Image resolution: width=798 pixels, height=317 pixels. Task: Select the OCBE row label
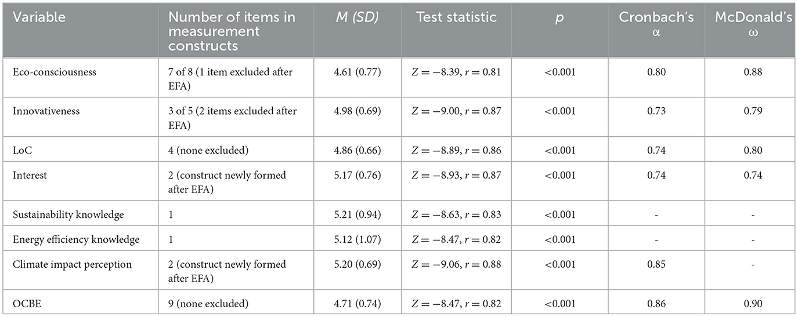pyautogui.click(x=26, y=302)
